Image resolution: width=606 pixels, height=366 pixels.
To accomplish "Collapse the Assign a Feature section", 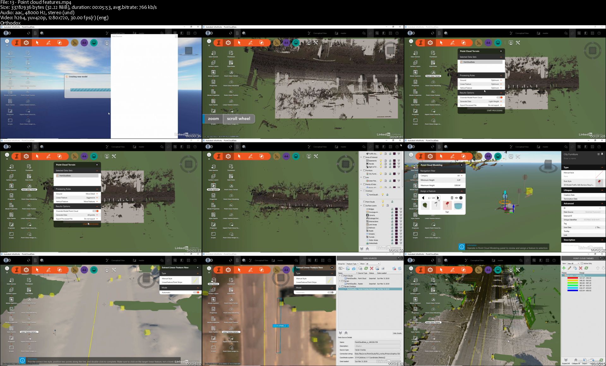I will [461, 191].
